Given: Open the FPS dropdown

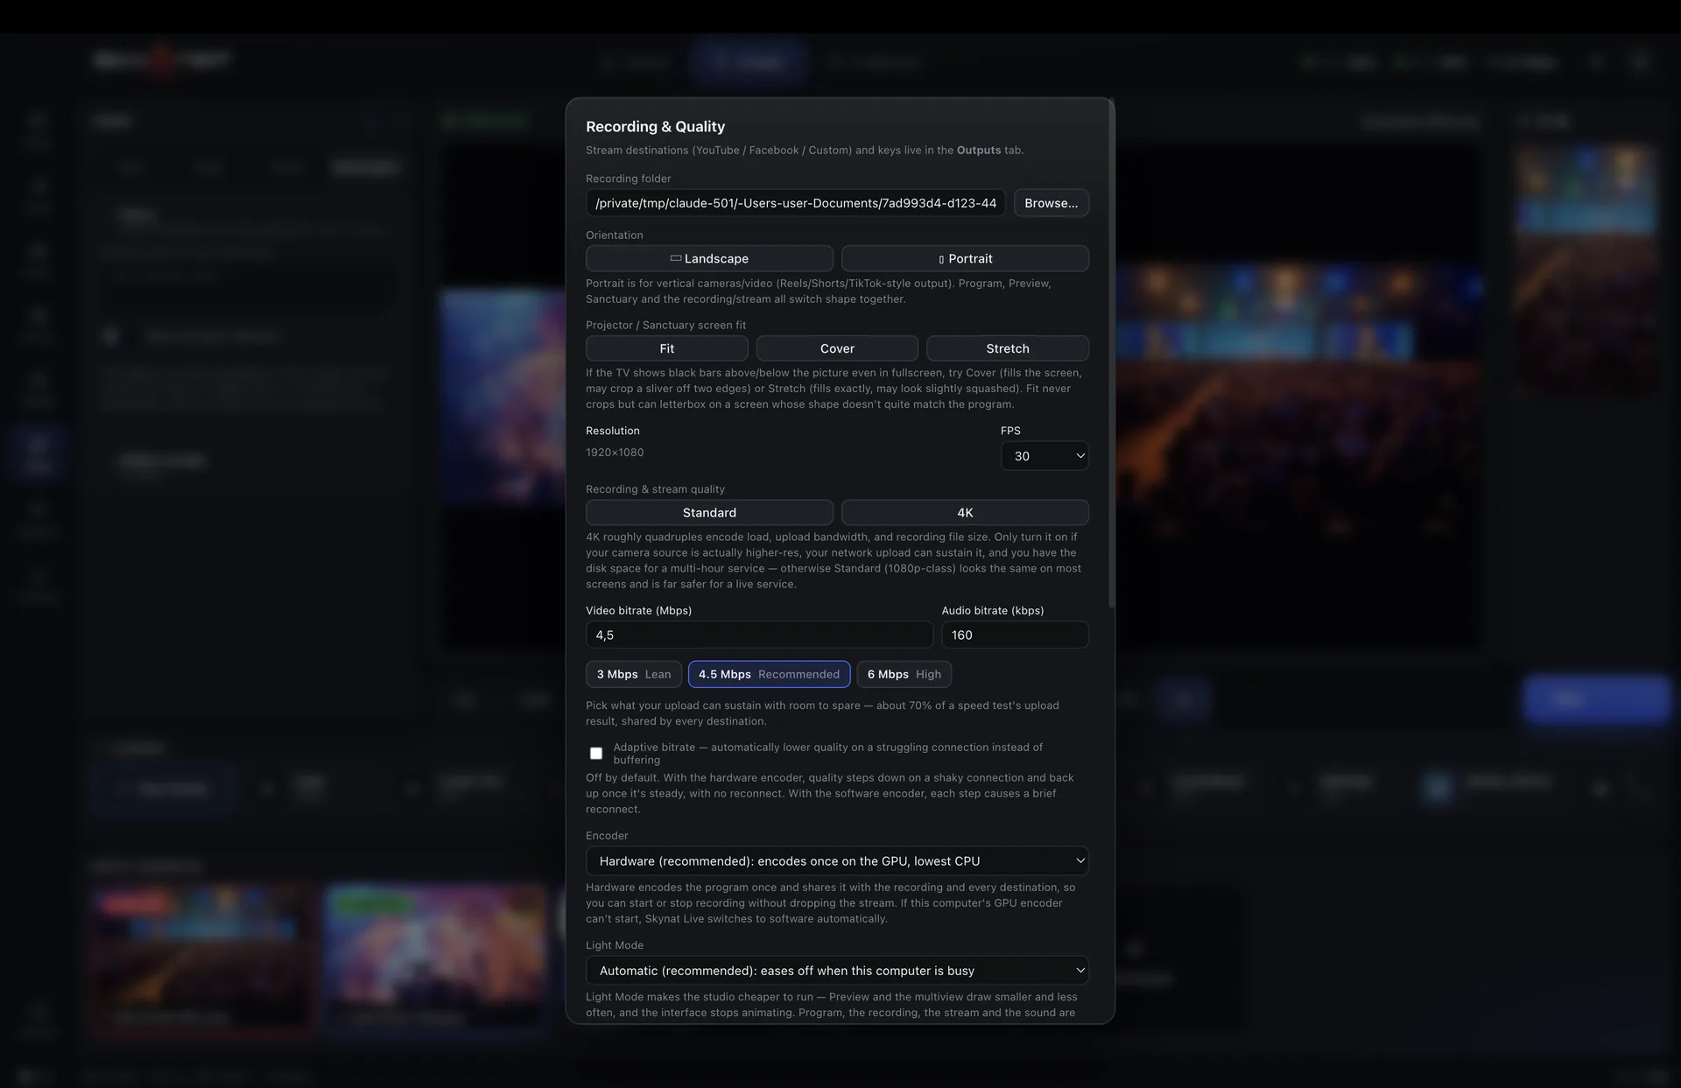Looking at the screenshot, I should click(1044, 456).
